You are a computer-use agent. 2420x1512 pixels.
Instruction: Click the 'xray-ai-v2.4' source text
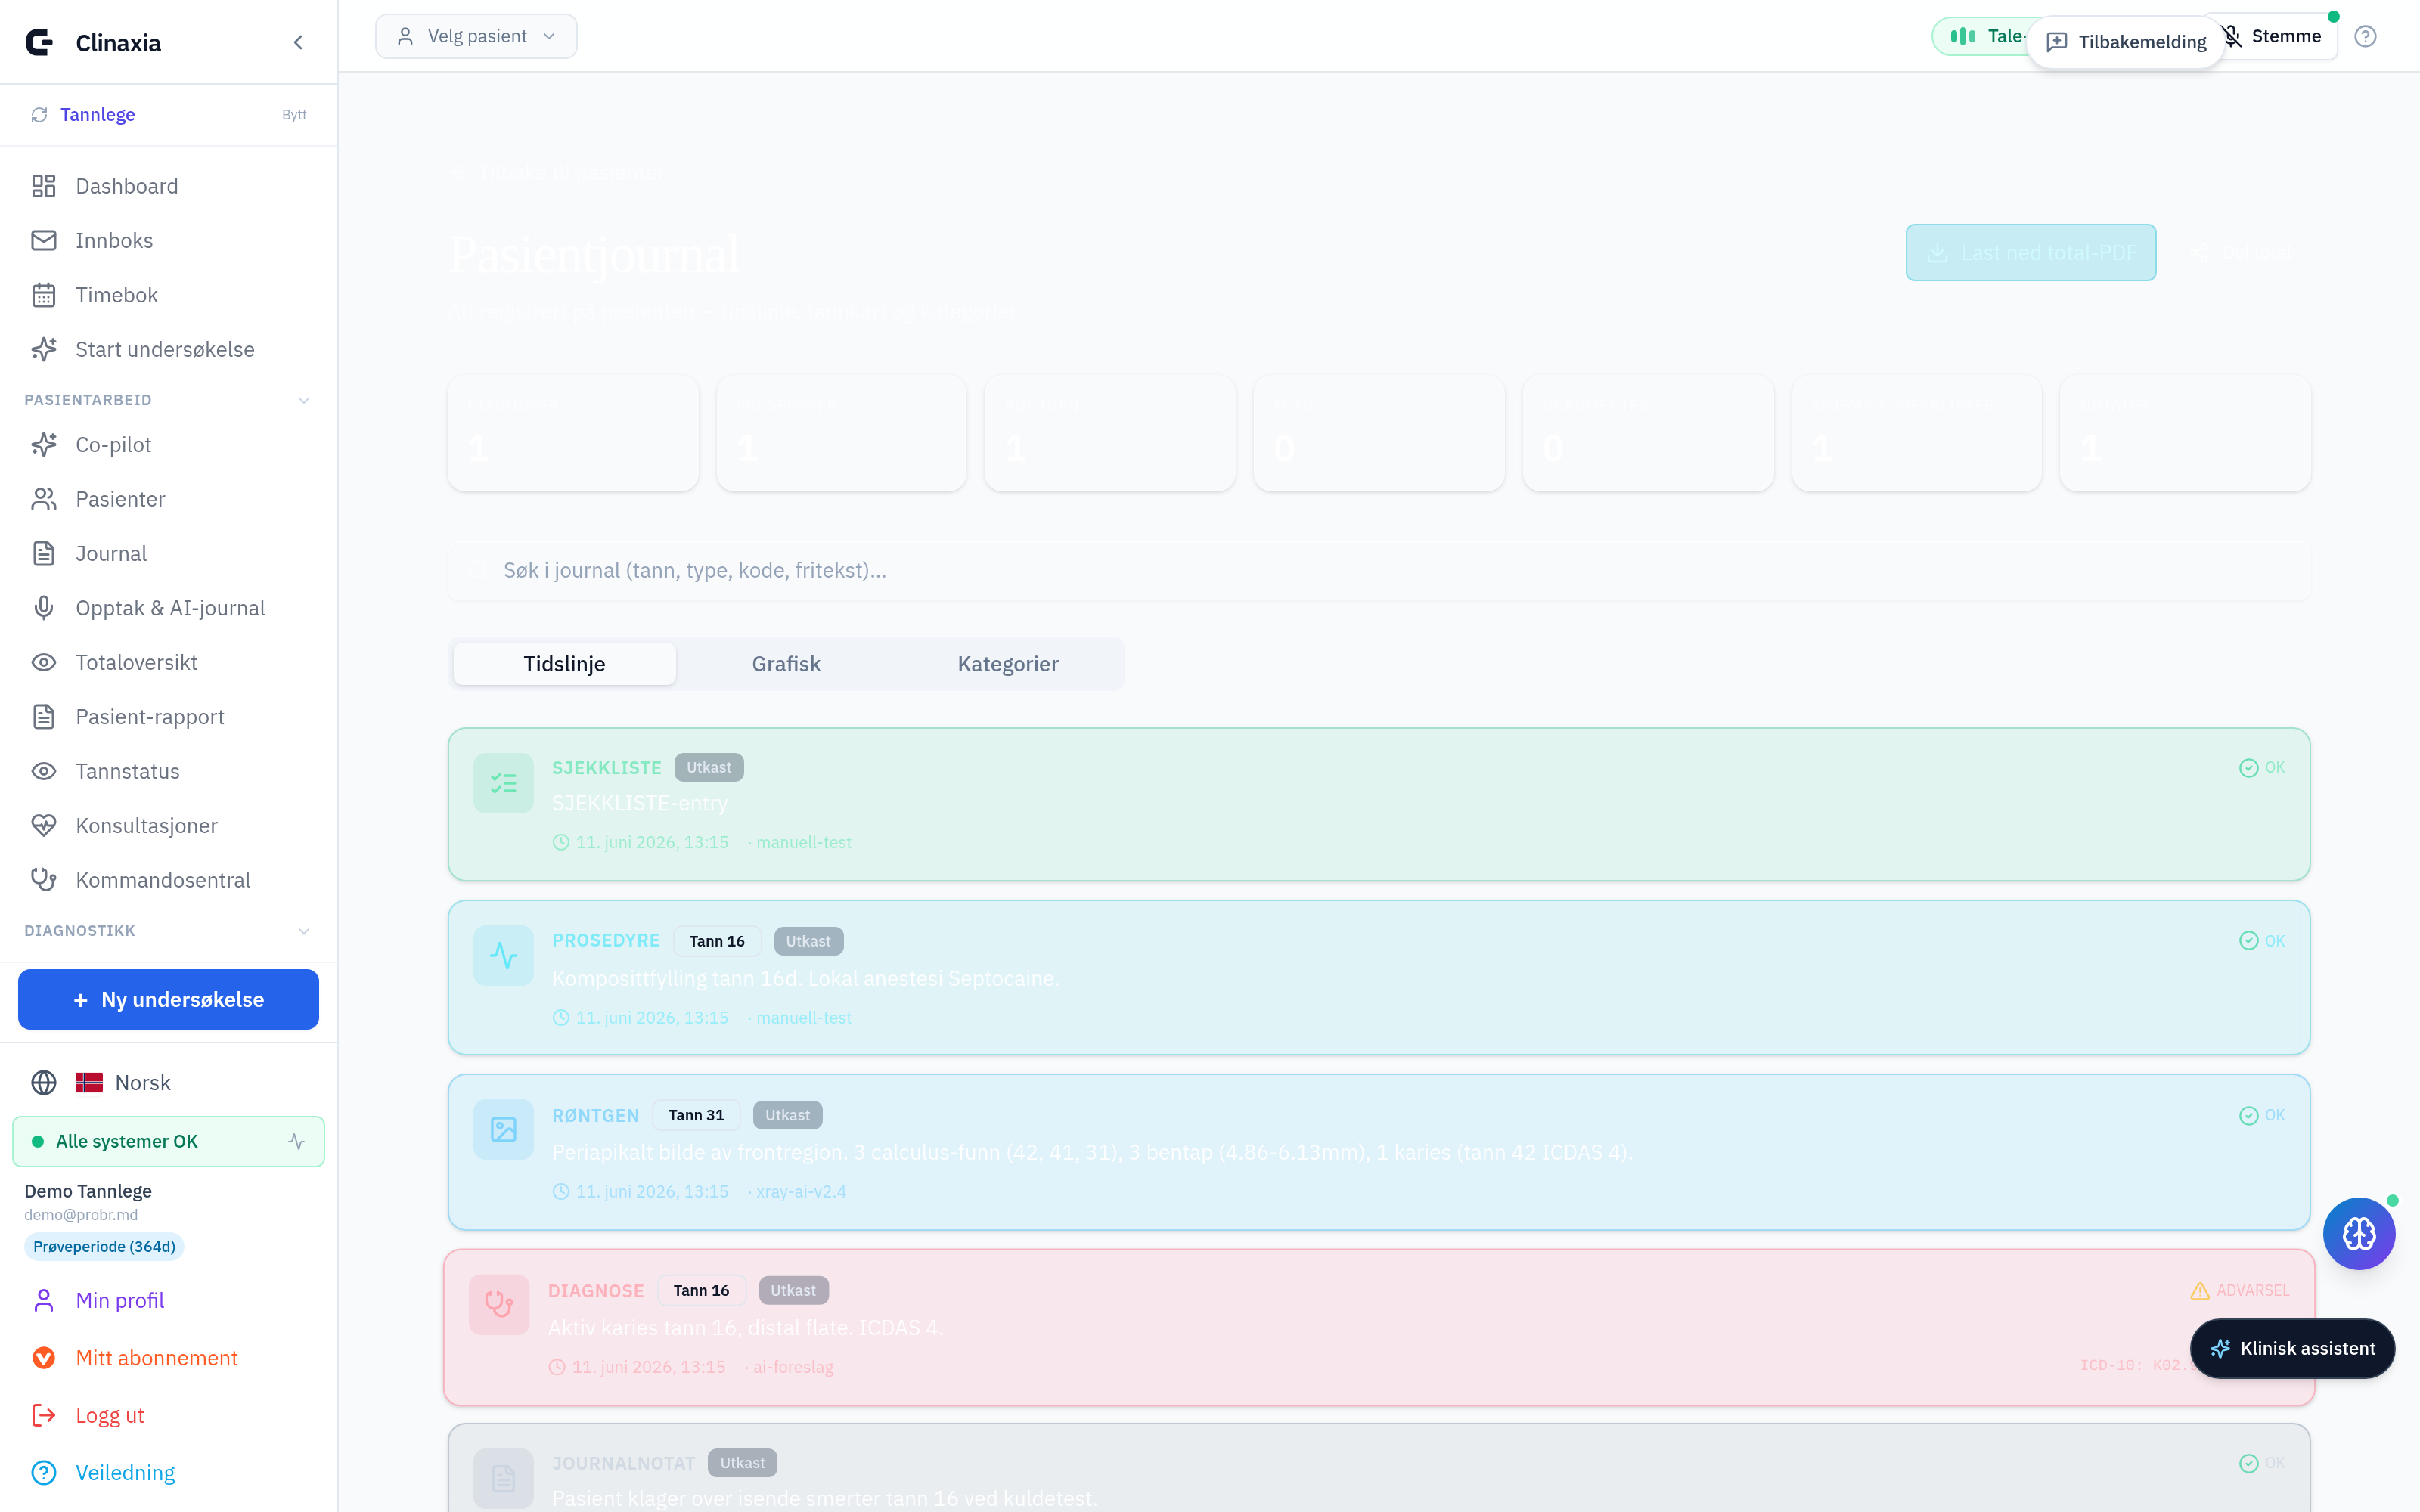click(801, 1191)
